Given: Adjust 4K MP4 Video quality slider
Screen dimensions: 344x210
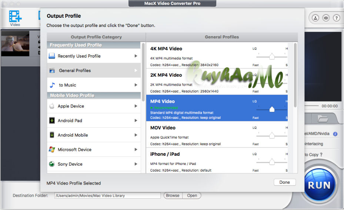Looking at the screenshot, I should (271, 56).
